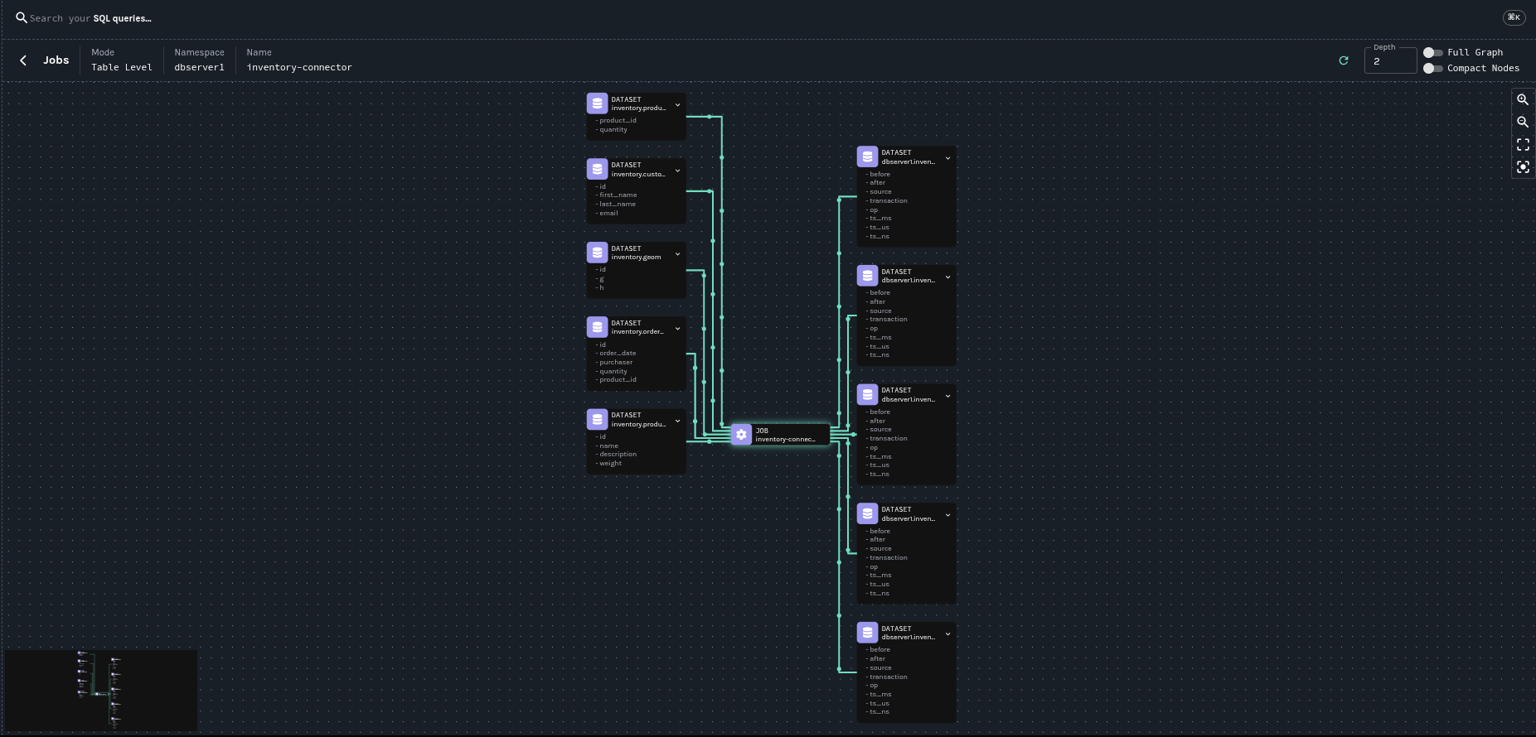The width and height of the screenshot is (1536, 737).
Task: Click the inventory.custo.. dataset icon
Action: [x=597, y=169]
